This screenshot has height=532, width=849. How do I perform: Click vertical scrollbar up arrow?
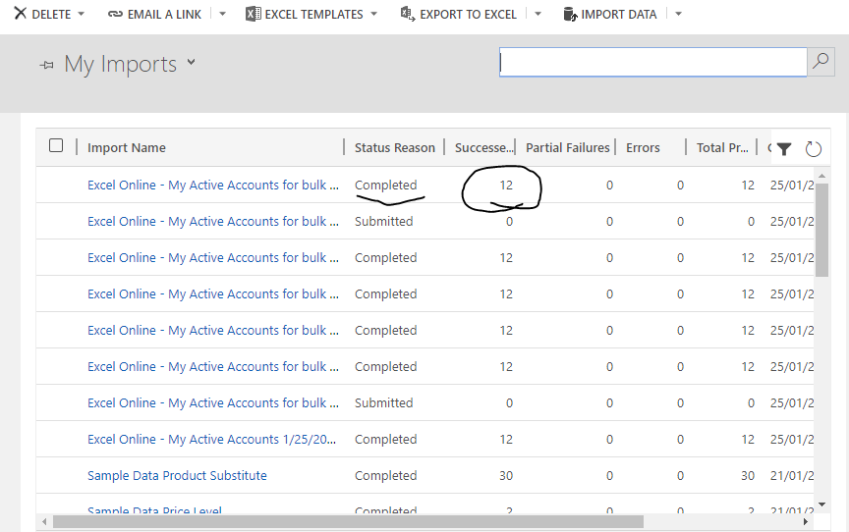click(x=821, y=176)
